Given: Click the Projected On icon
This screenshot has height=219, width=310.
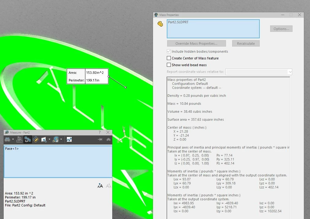Looking at the screenshot, I should click(x=44, y=140).
